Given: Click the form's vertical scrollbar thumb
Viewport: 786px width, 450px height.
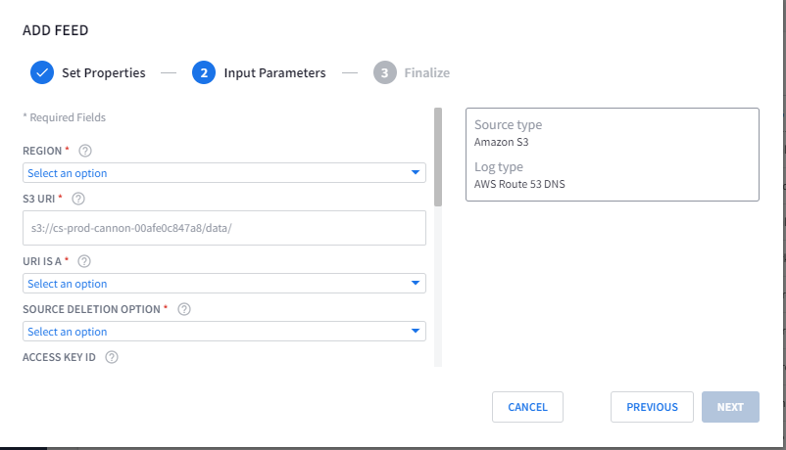Looking at the screenshot, I should tap(438, 157).
